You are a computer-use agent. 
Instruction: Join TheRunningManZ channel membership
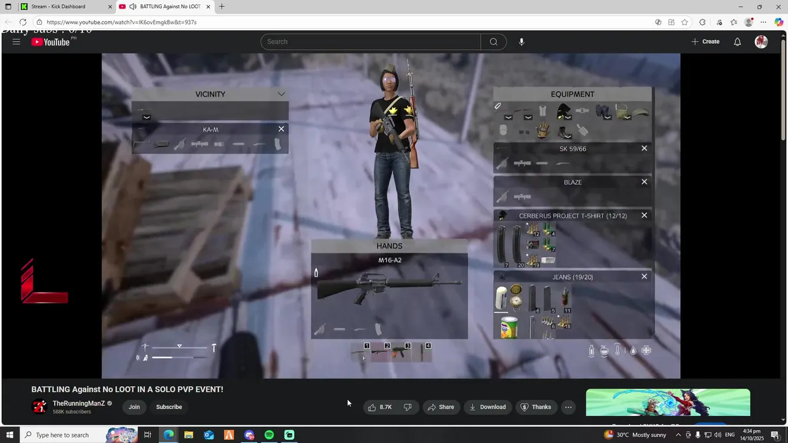(134, 407)
